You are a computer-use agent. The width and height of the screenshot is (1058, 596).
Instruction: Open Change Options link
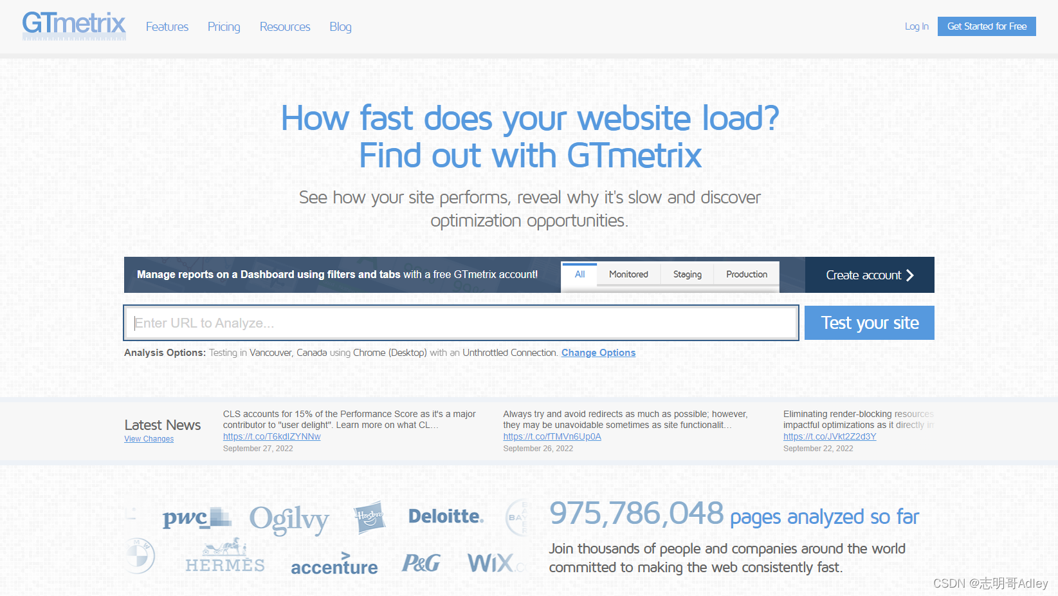(598, 353)
